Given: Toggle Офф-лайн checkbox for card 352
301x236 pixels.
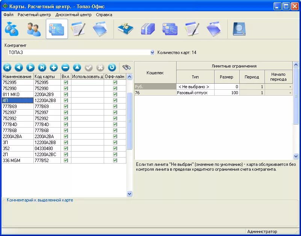Looking at the screenshot, I should point(115,148).
